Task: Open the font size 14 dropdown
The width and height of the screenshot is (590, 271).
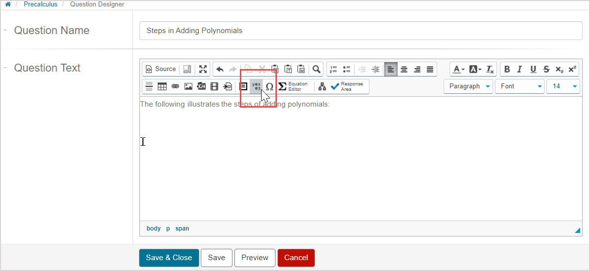Action: [563, 86]
